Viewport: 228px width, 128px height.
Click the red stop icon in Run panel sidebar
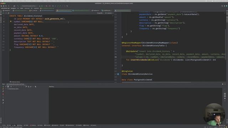point(3,94)
